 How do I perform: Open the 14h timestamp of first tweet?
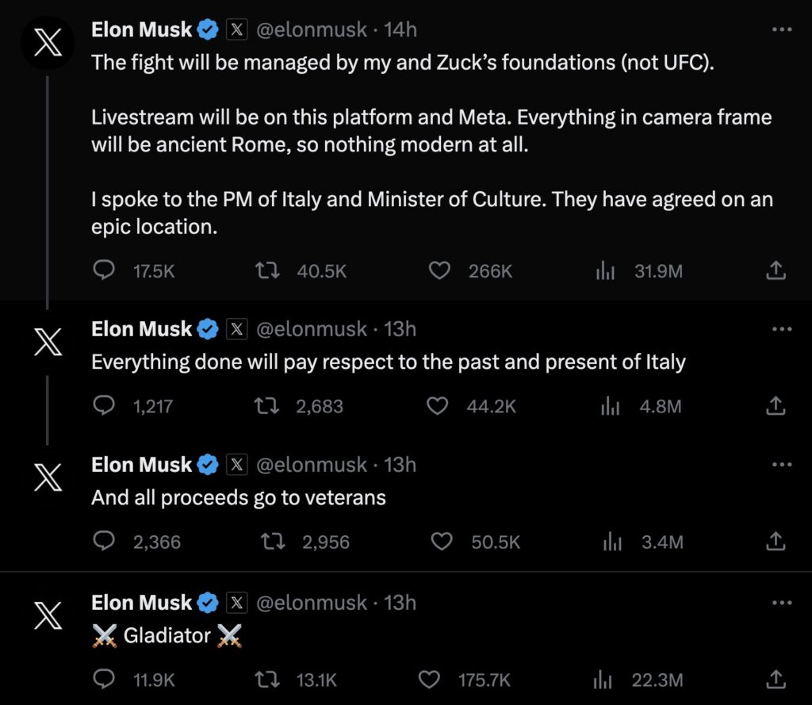point(400,29)
